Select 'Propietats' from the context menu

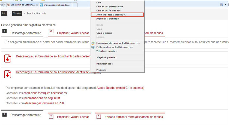[101, 70]
